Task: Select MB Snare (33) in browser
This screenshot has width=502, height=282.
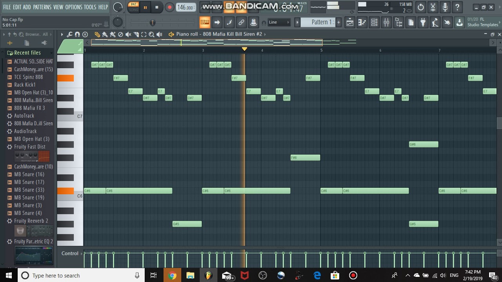Action: (29, 190)
